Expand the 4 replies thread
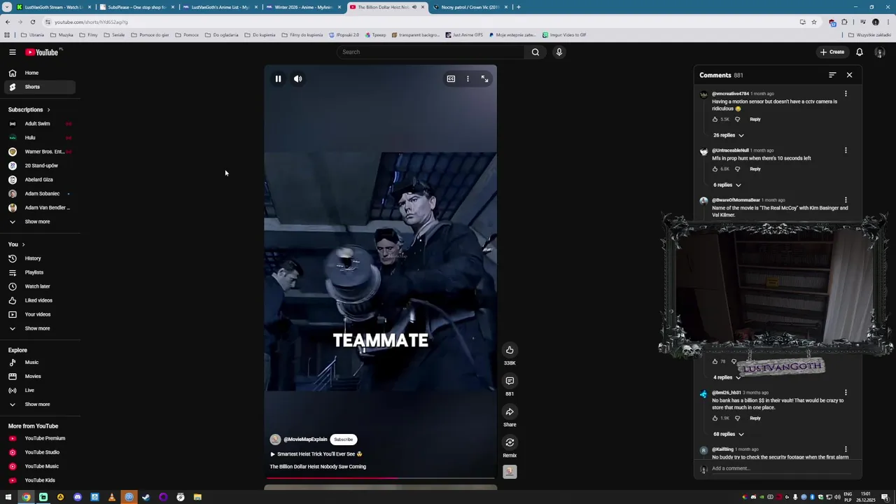 click(x=727, y=377)
